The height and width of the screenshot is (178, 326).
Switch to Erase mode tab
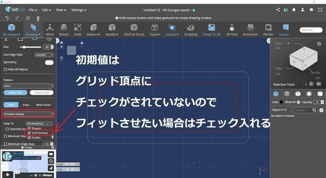(x=26, y=105)
